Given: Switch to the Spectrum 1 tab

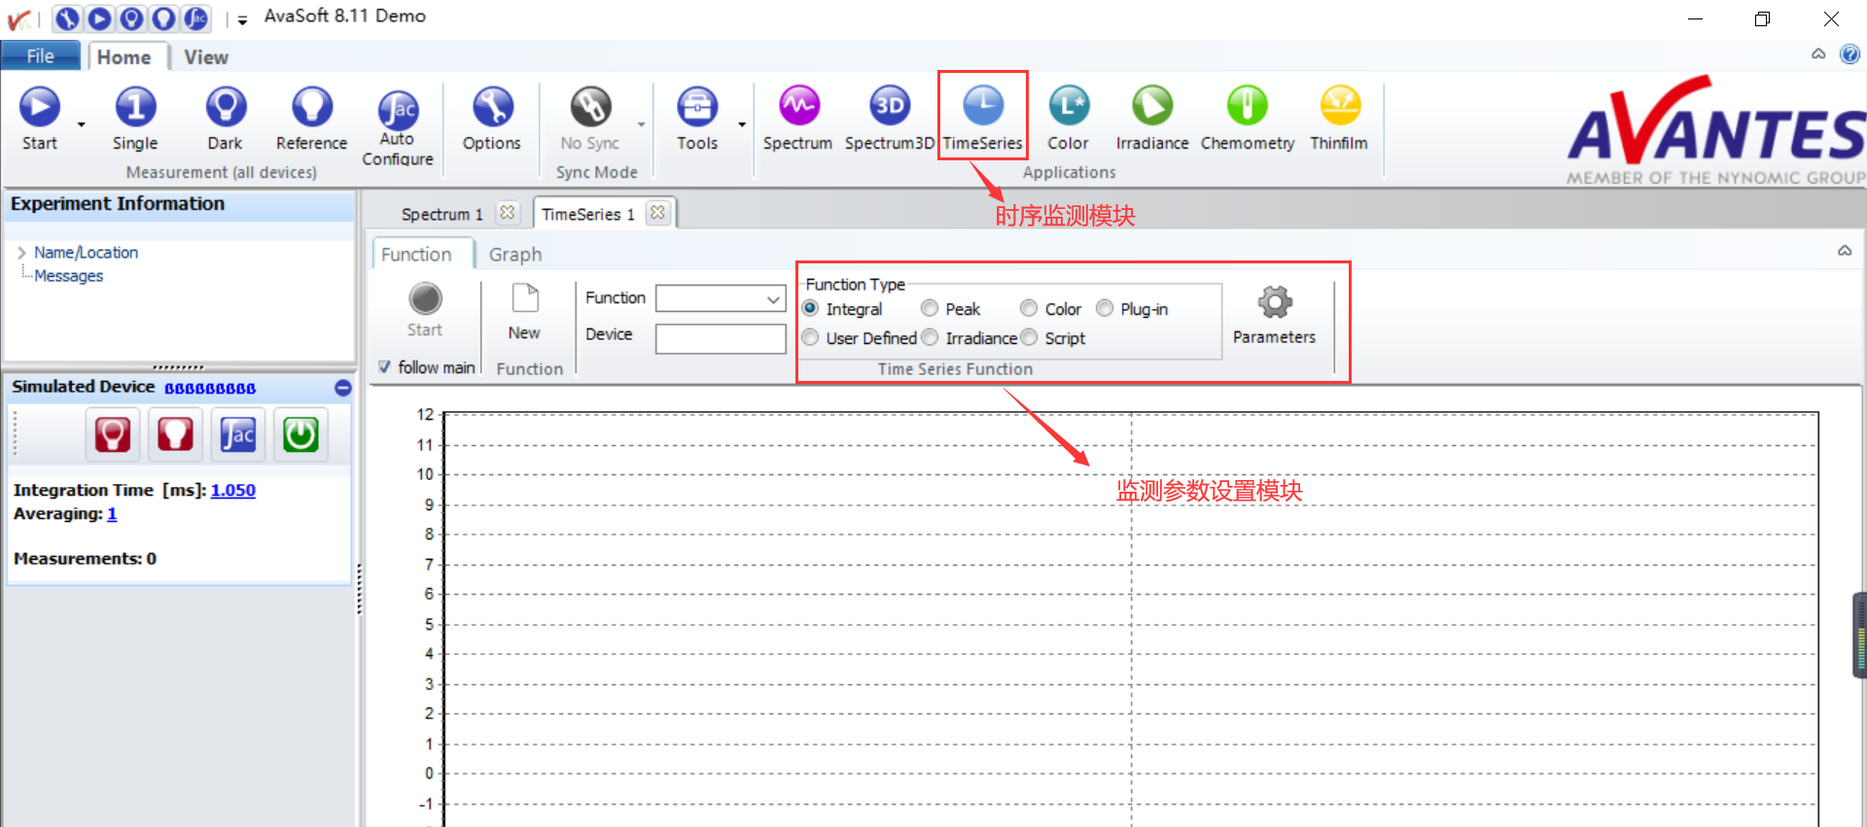Looking at the screenshot, I should (442, 215).
